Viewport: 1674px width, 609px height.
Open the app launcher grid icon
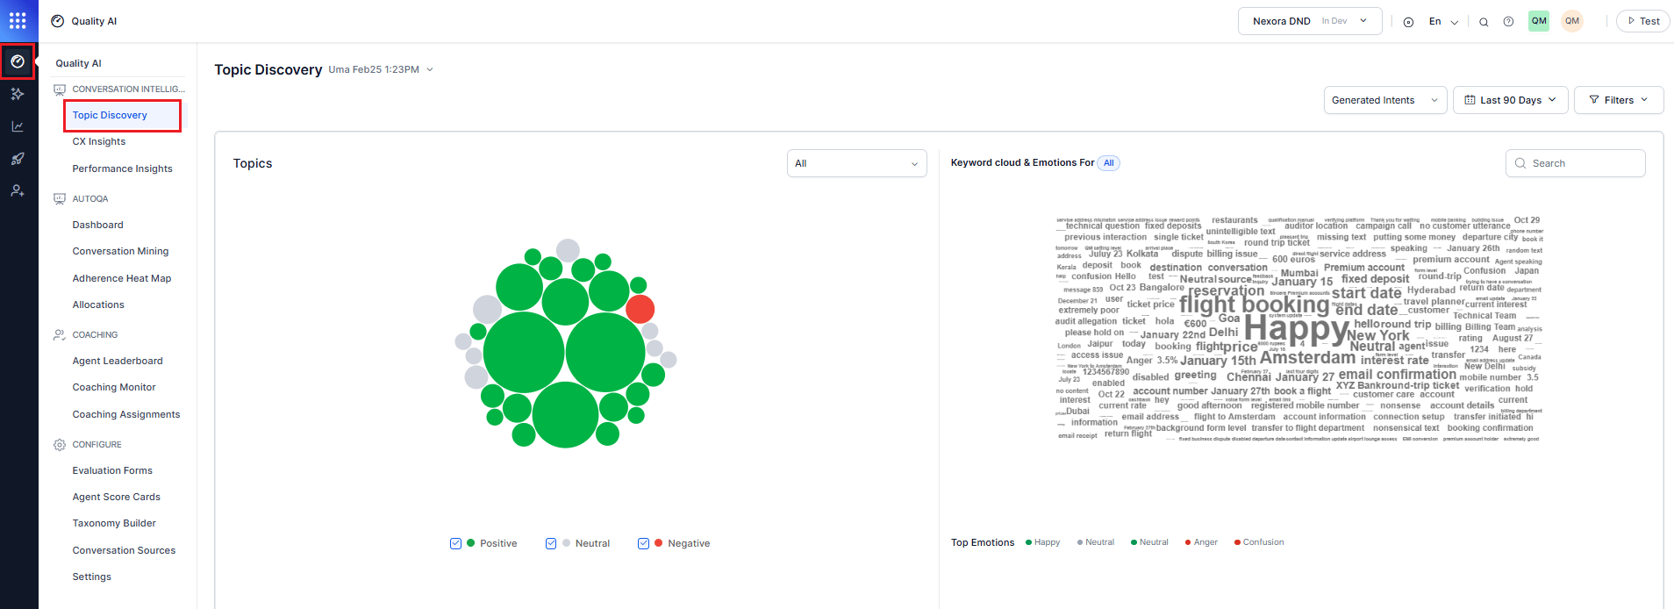tap(18, 20)
